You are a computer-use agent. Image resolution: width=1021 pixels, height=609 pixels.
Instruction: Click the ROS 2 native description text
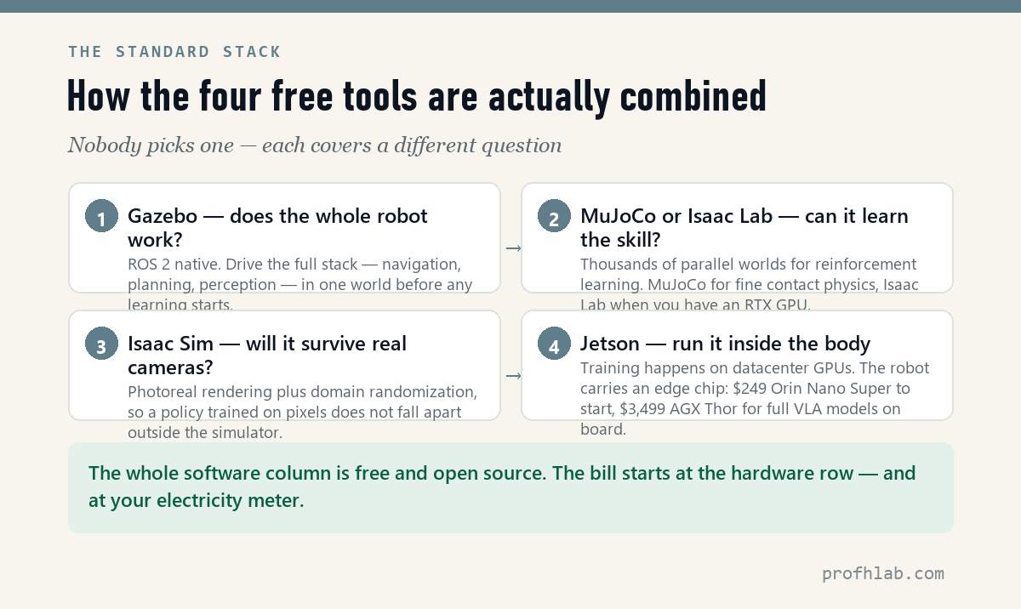coord(300,284)
